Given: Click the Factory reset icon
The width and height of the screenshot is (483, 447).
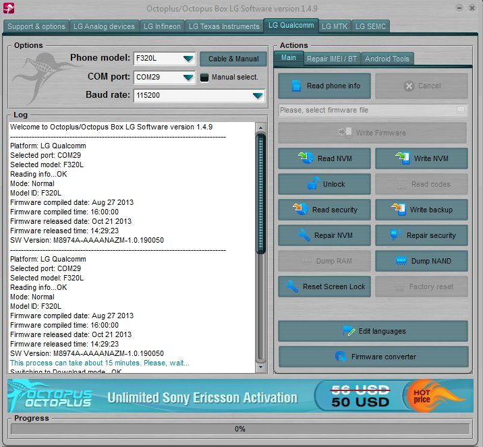Looking at the screenshot, I should (x=399, y=288).
